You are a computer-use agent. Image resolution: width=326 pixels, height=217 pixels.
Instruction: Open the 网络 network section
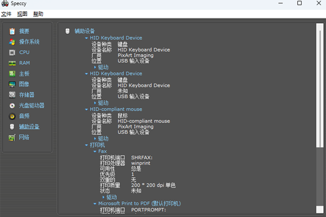point(24,137)
